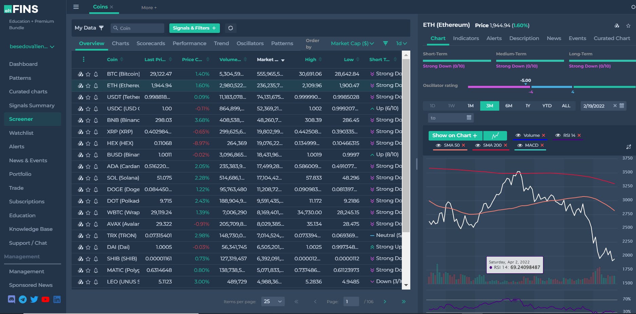Expand chart to fullscreen icon
The image size is (636, 314).
click(x=629, y=147)
